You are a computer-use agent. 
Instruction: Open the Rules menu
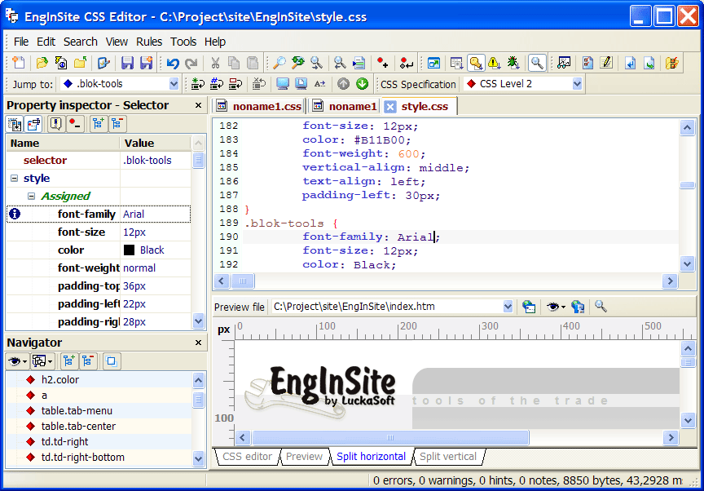(x=150, y=42)
